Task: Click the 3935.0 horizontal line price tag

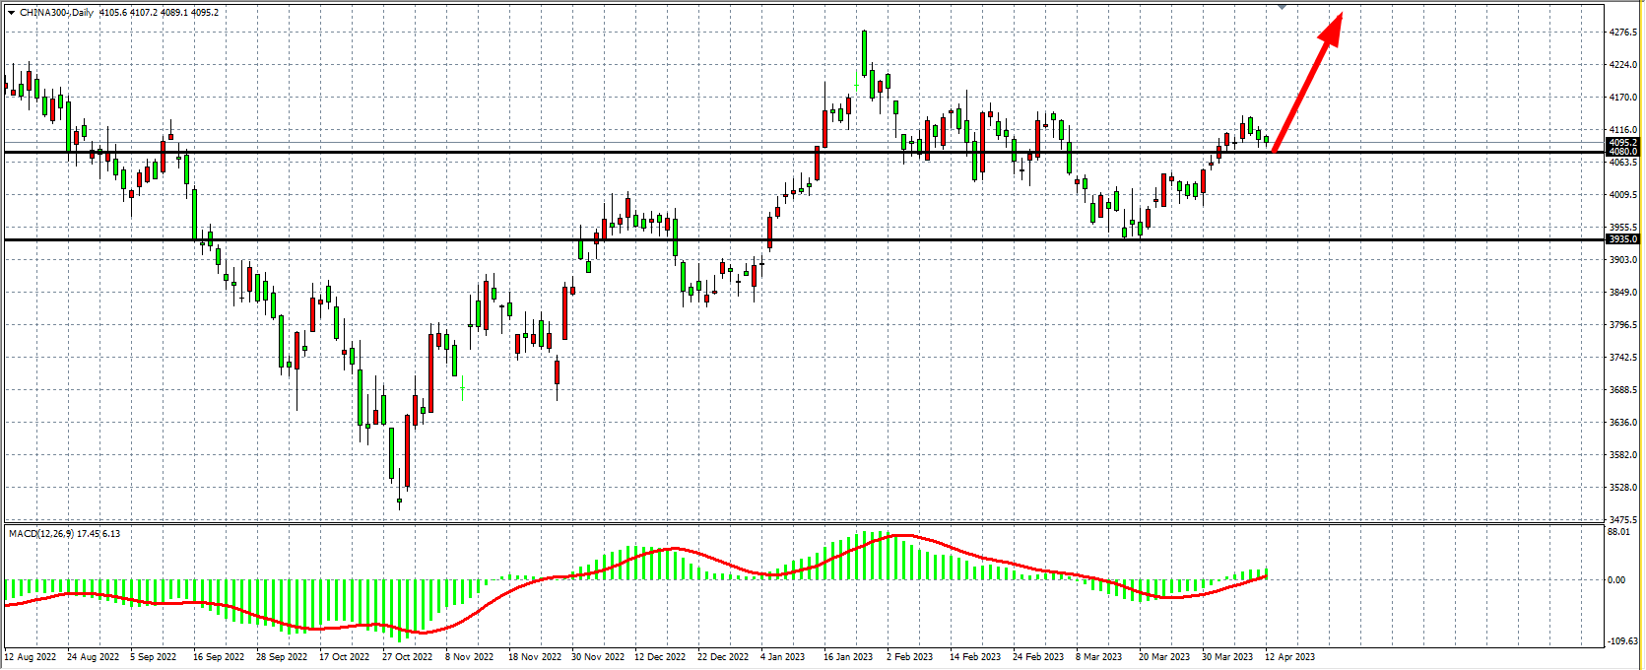Action: point(1622,239)
